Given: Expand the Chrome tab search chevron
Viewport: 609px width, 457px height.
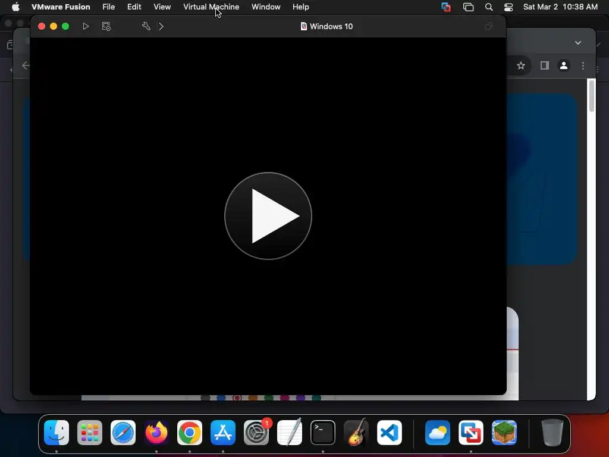Looking at the screenshot, I should coord(578,43).
